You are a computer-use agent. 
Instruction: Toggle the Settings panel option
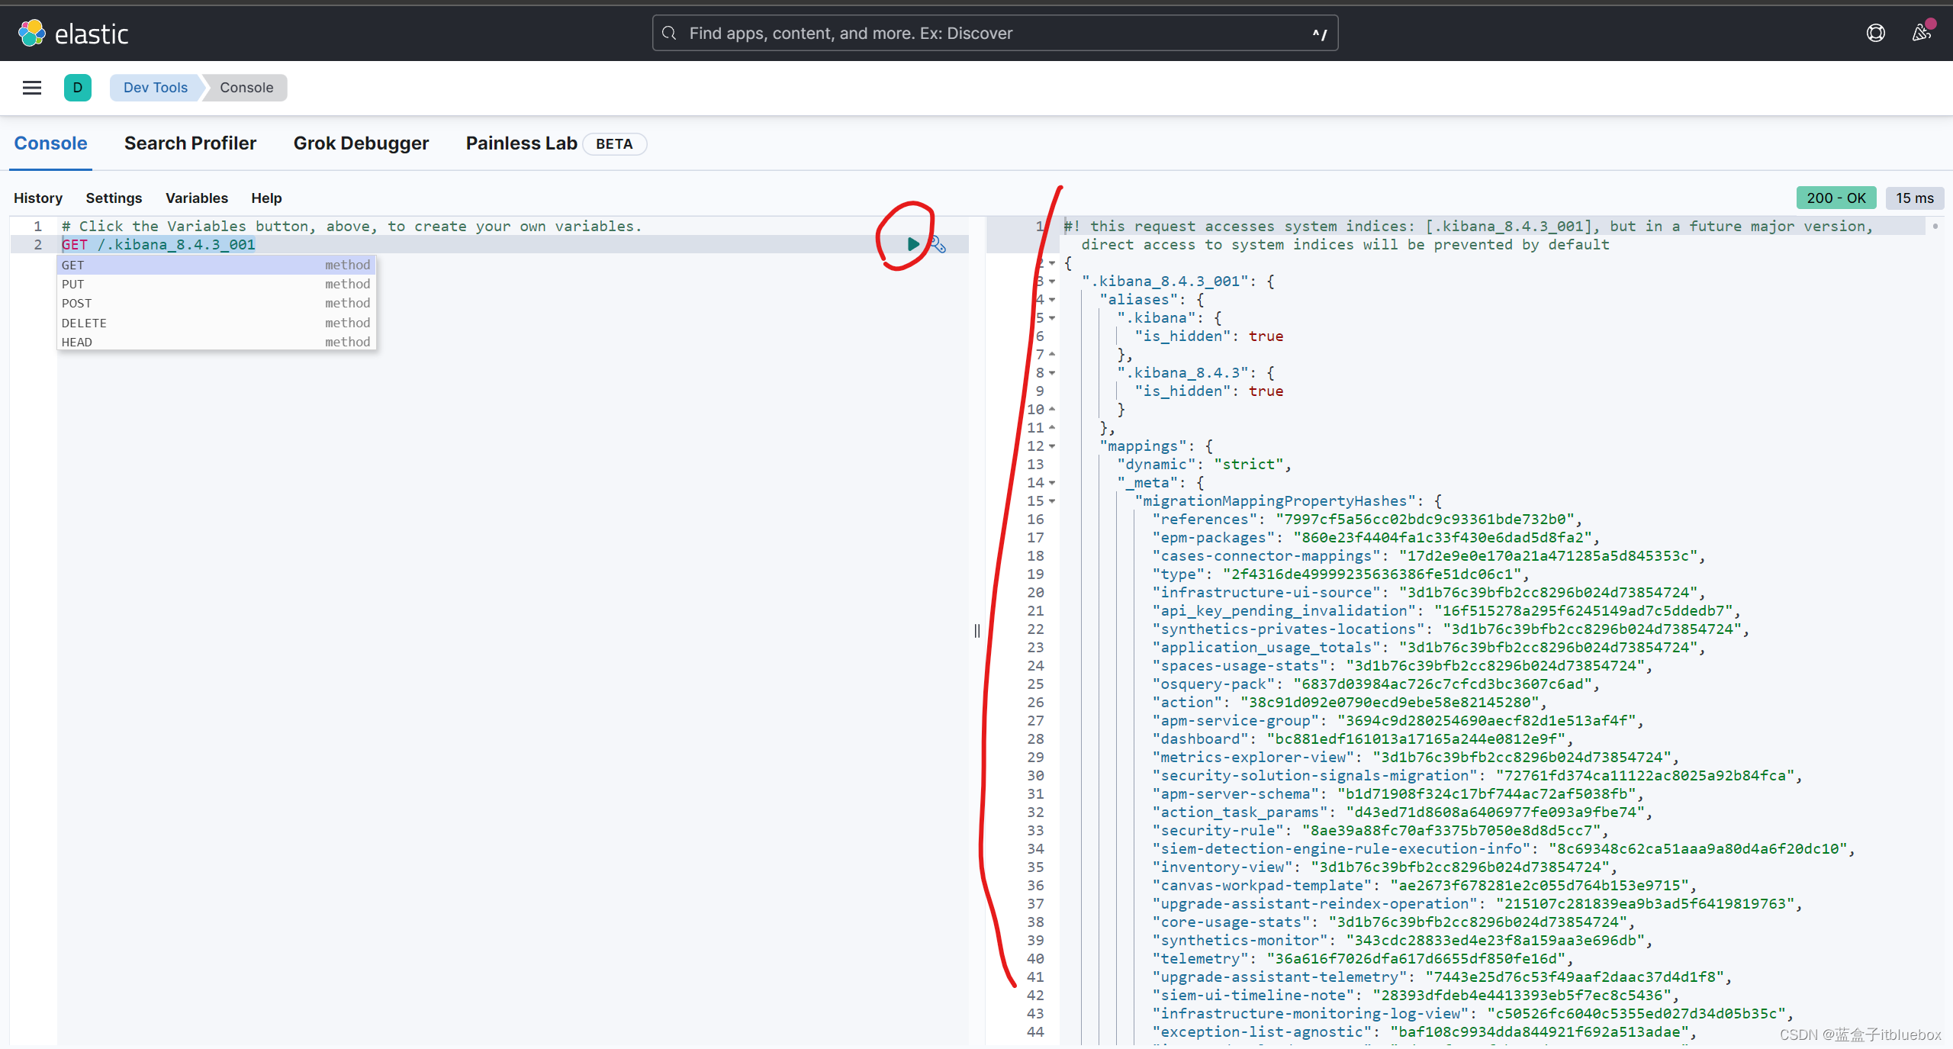coord(114,196)
